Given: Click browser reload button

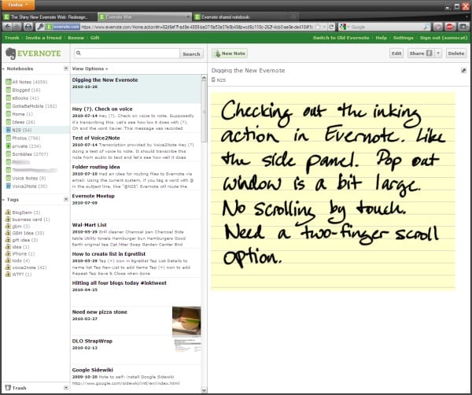Looking at the screenshot, I should [331, 27].
